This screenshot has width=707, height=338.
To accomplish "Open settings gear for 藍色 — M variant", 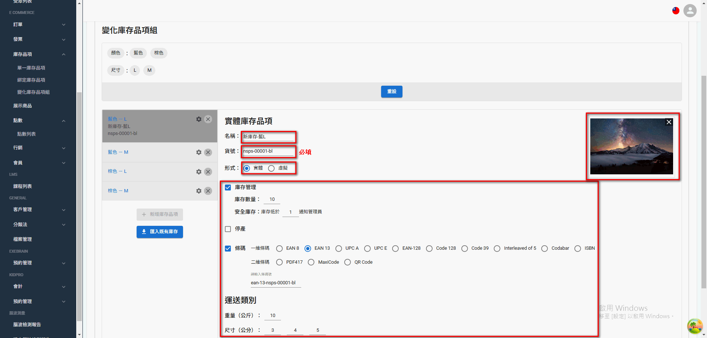I will (x=199, y=152).
